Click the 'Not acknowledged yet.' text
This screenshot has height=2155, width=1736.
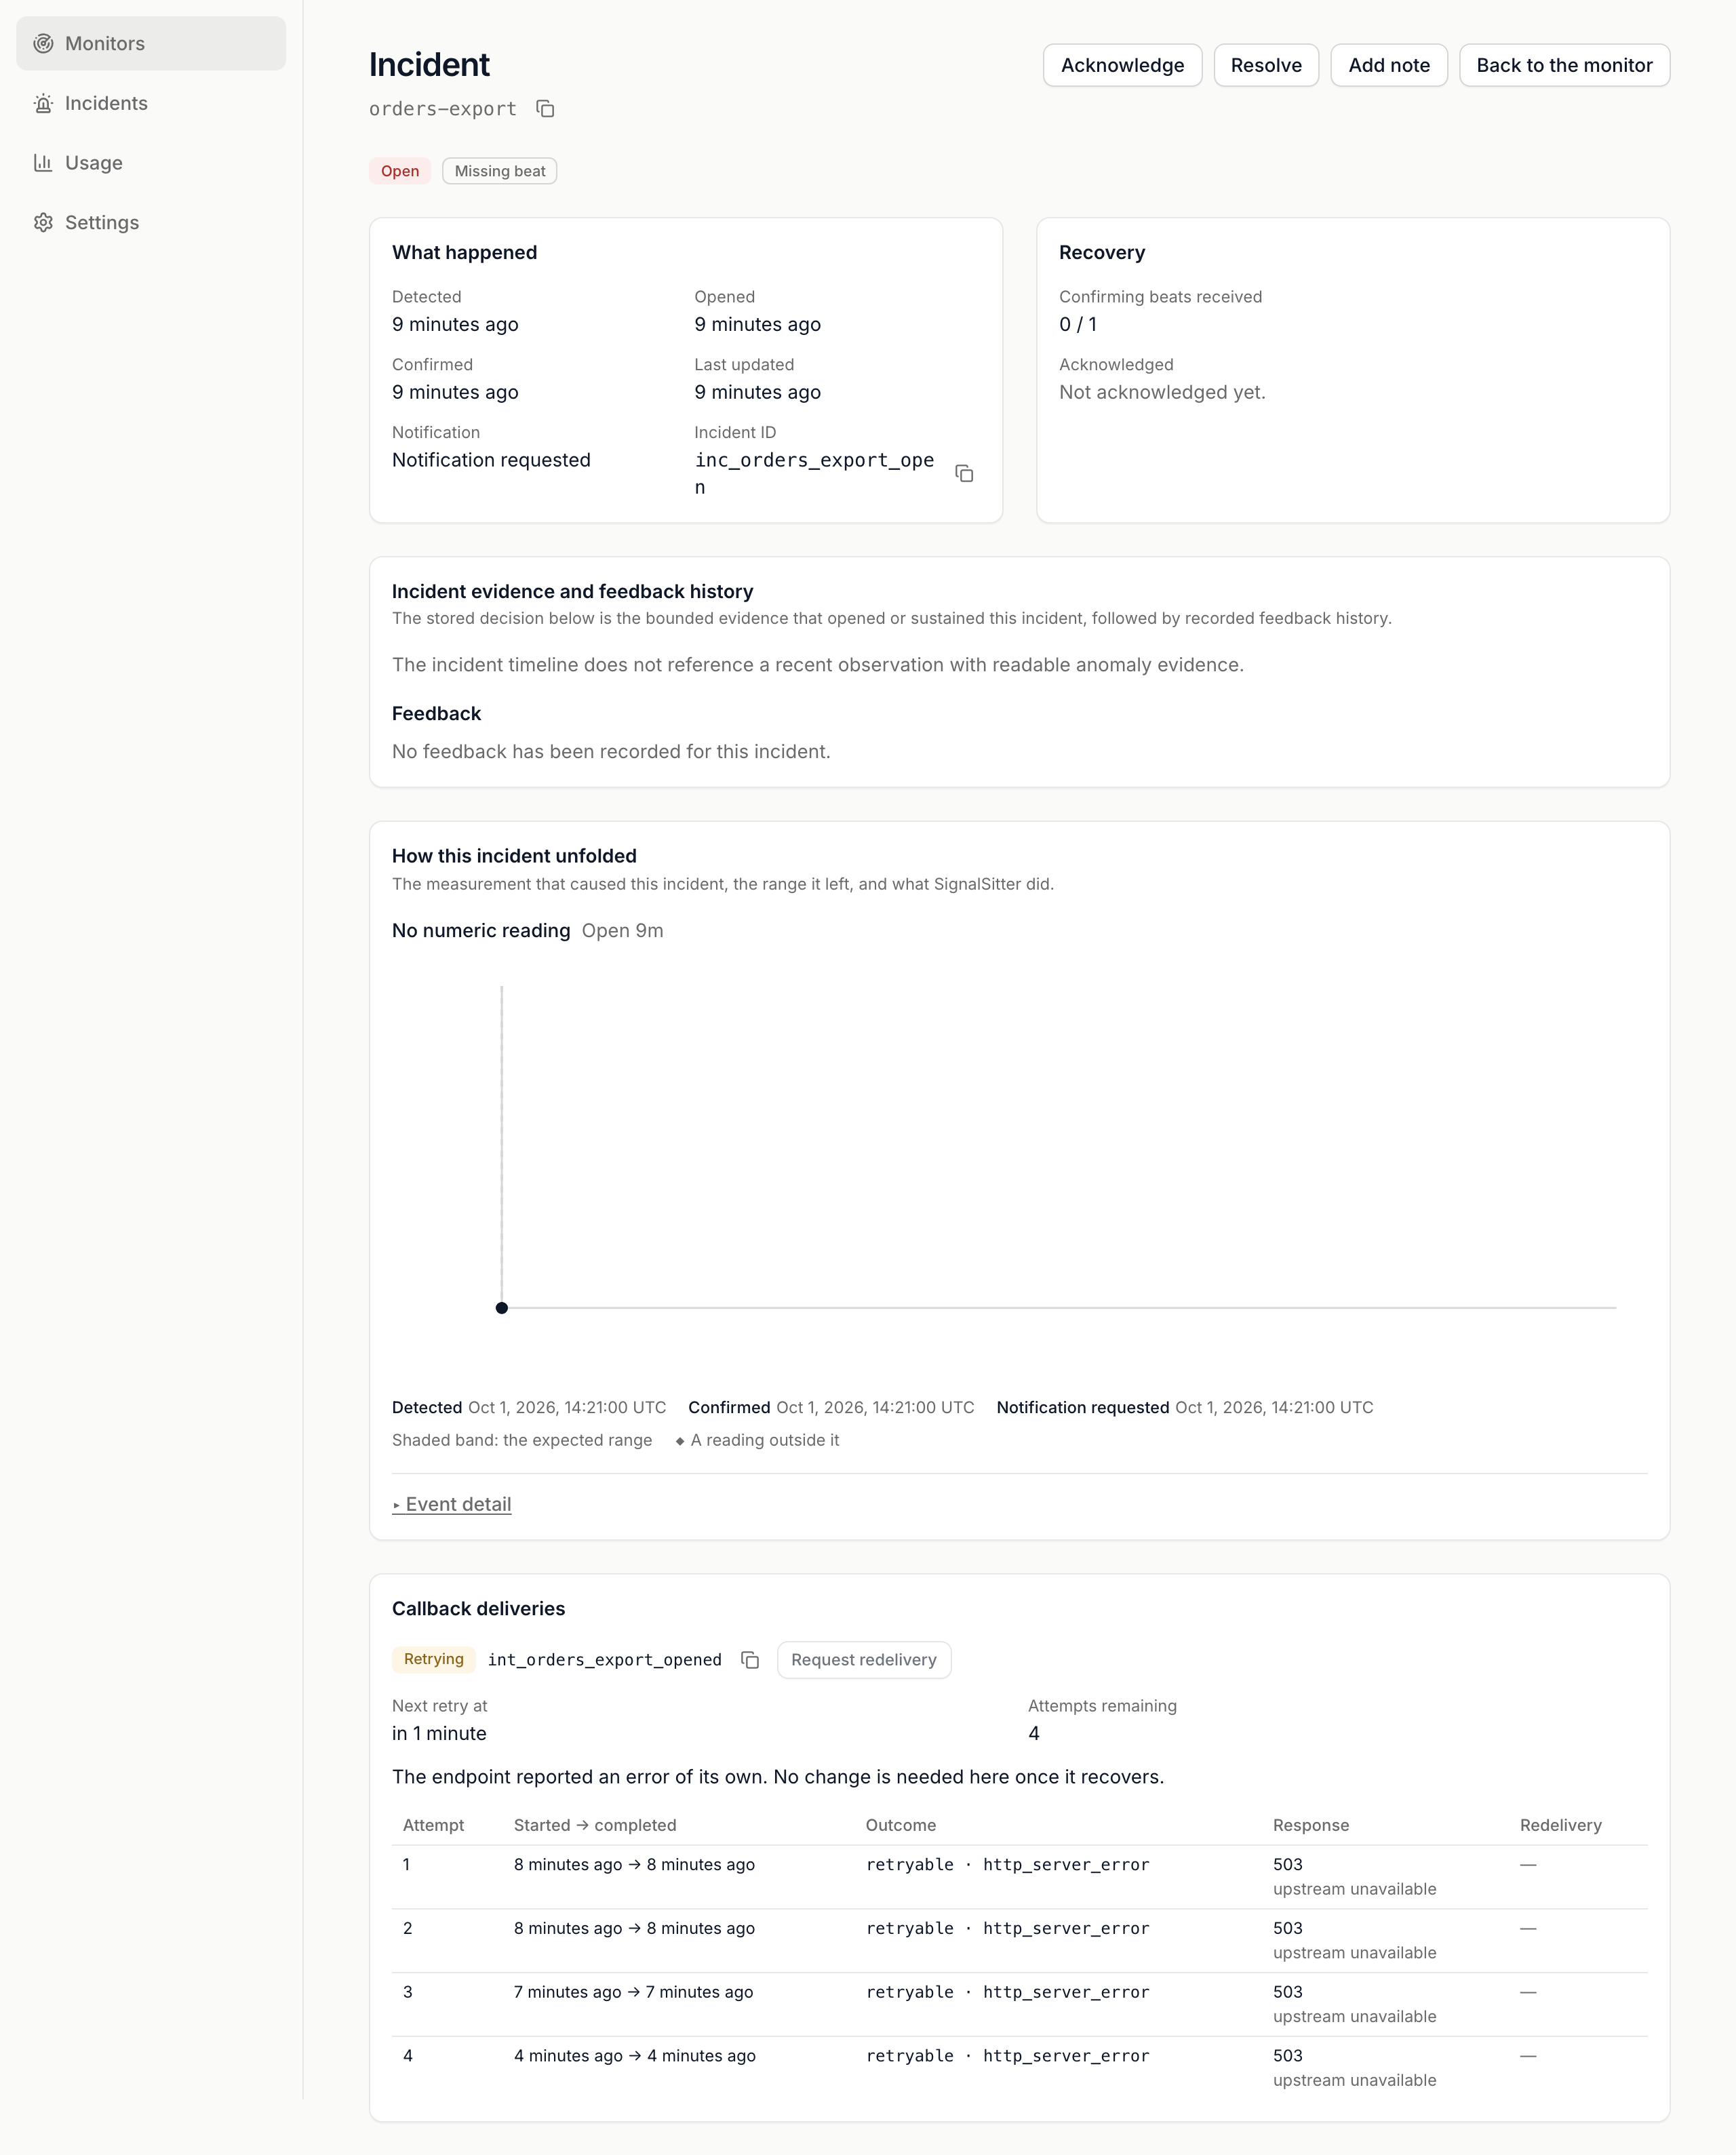click(x=1162, y=392)
